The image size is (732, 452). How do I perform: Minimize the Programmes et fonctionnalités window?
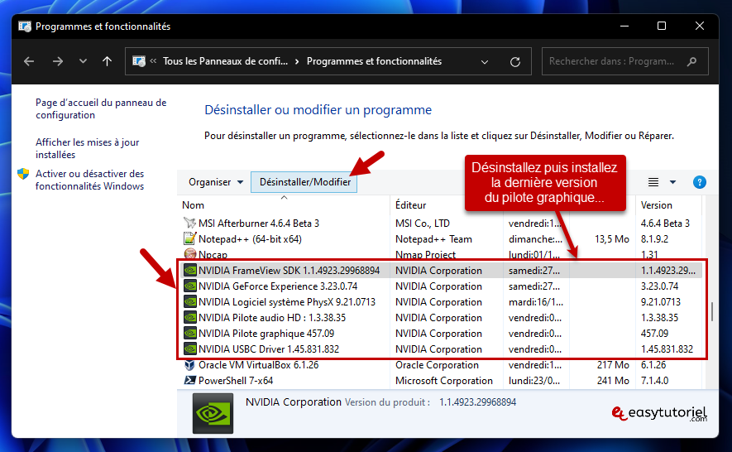pos(624,26)
